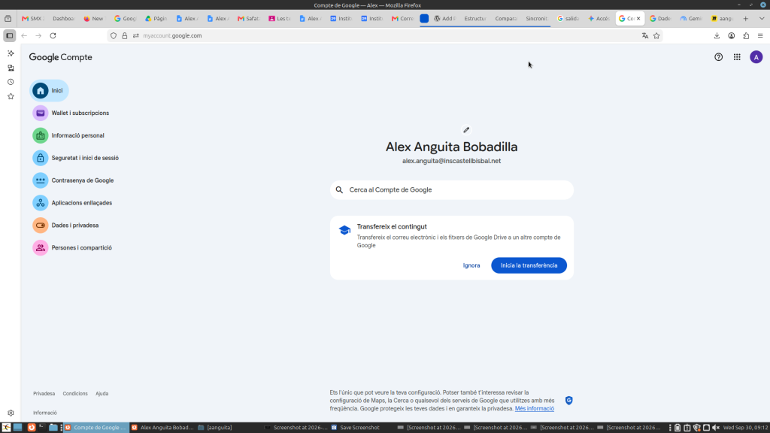Bookmark this page with the star icon
Image resolution: width=770 pixels, height=433 pixels.
(656, 35)
